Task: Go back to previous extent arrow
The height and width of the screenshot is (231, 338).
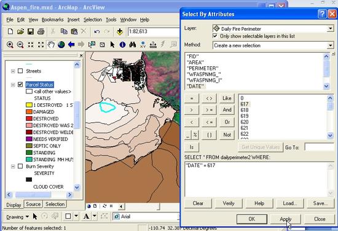Action: click(71, 45)
